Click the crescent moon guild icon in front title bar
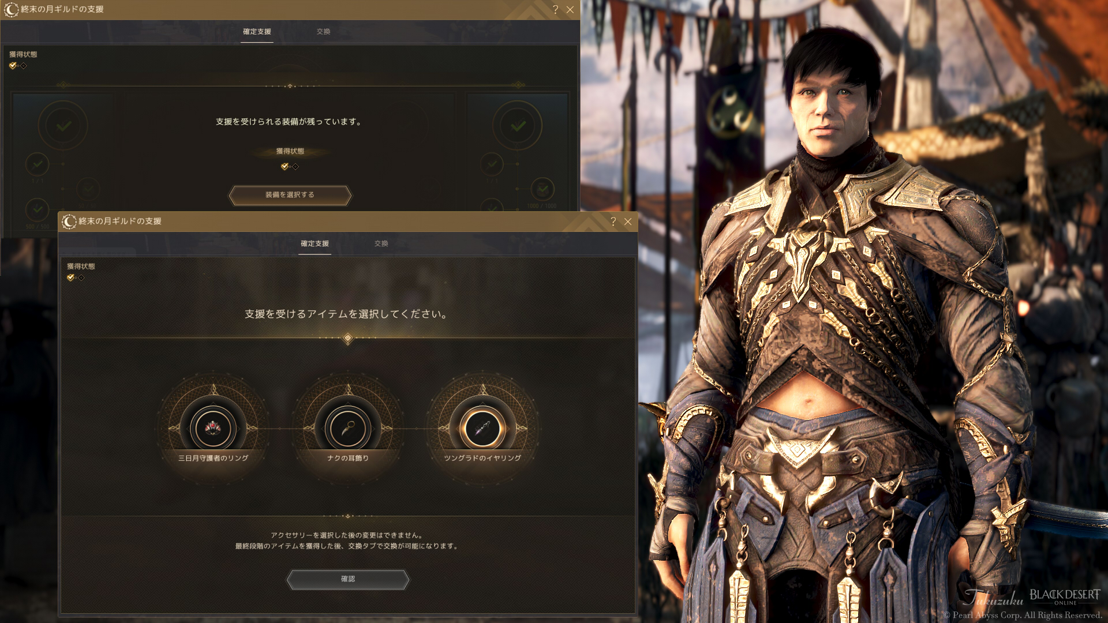The width and height of the screenshot is (1108, 623). coord(69,222)
